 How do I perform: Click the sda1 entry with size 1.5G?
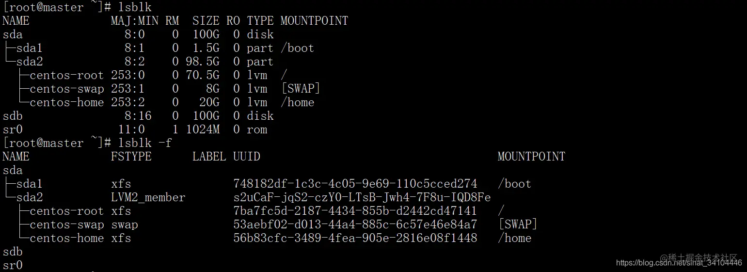(x=30, y=48)
